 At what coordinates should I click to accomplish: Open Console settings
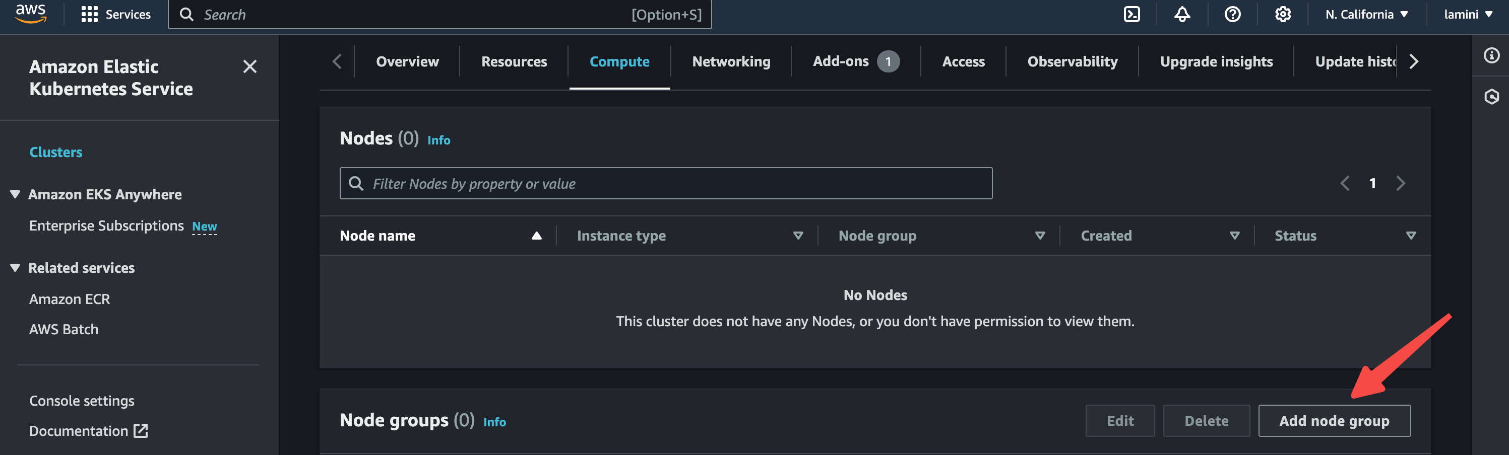pyautogui.click(x=82, y=401)
